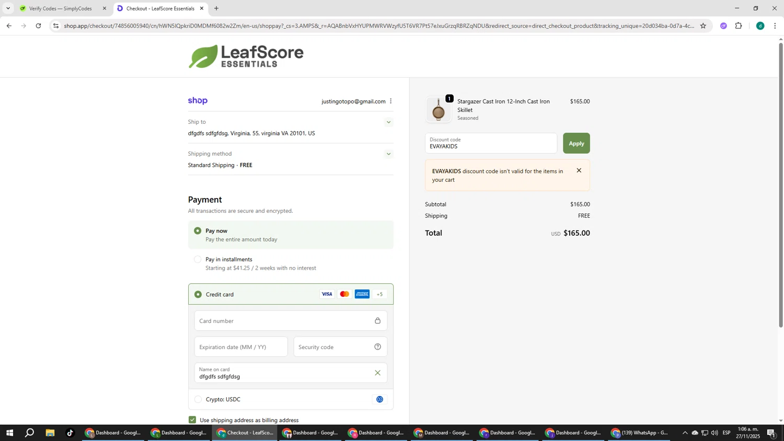The height and width of the screenshot is (441, 784).
Task: Click the Expiration date field
Action: coord(241,347)
